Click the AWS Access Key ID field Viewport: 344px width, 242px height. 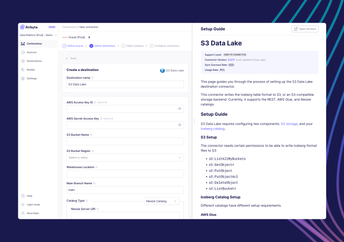tap(125, 109)
